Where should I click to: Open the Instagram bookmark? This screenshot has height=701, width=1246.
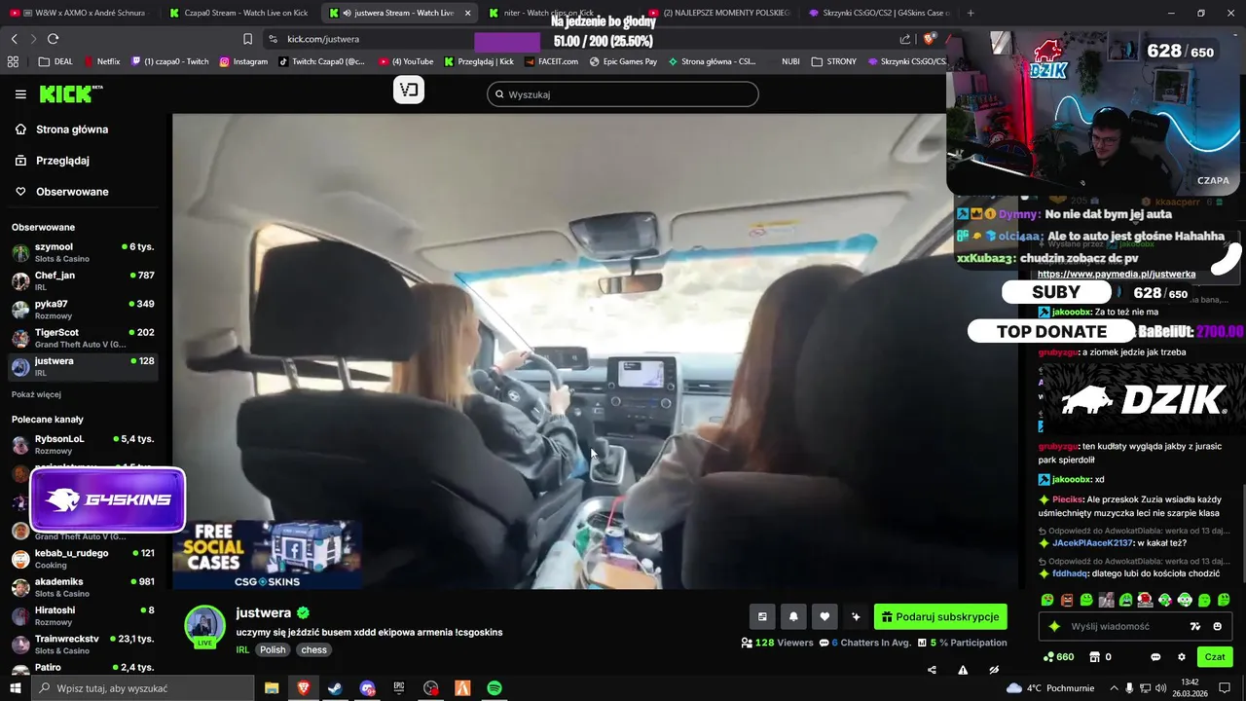tap(243, 61)
